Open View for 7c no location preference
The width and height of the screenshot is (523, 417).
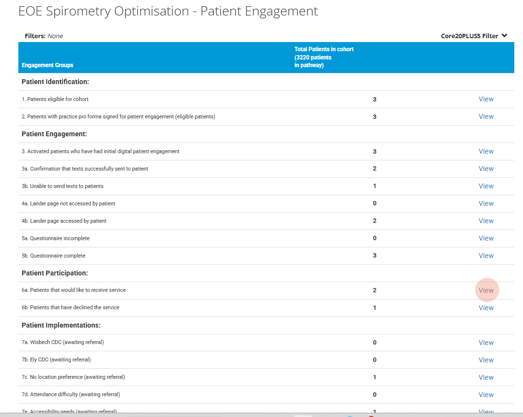(486, 377)
